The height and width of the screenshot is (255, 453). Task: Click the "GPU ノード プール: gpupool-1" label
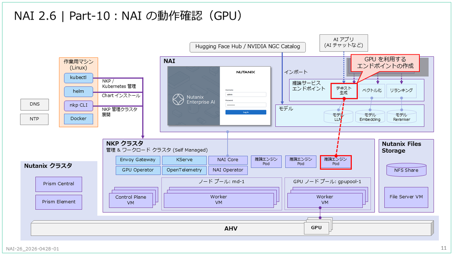tap(327, 181)
